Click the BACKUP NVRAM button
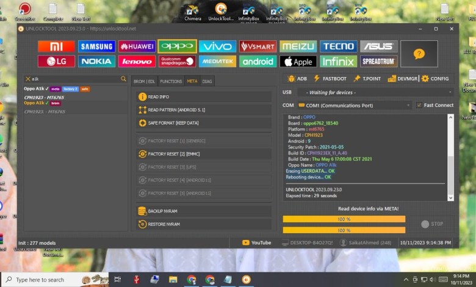Viewport: 476px width, 287px height. click(204, 211)
